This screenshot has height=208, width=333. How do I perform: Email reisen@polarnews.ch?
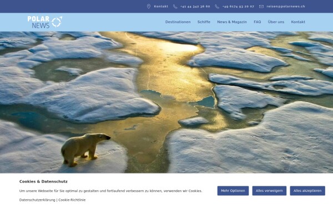tap(286, 6)
